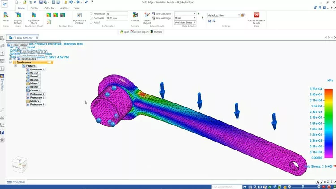Click the first small icon under settings dropdown
The width and height of the screenshot is (336, 189).
point(210,21)
